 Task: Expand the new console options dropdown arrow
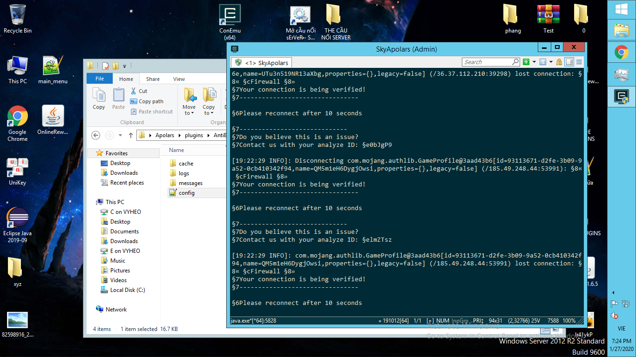coord(534,62)
